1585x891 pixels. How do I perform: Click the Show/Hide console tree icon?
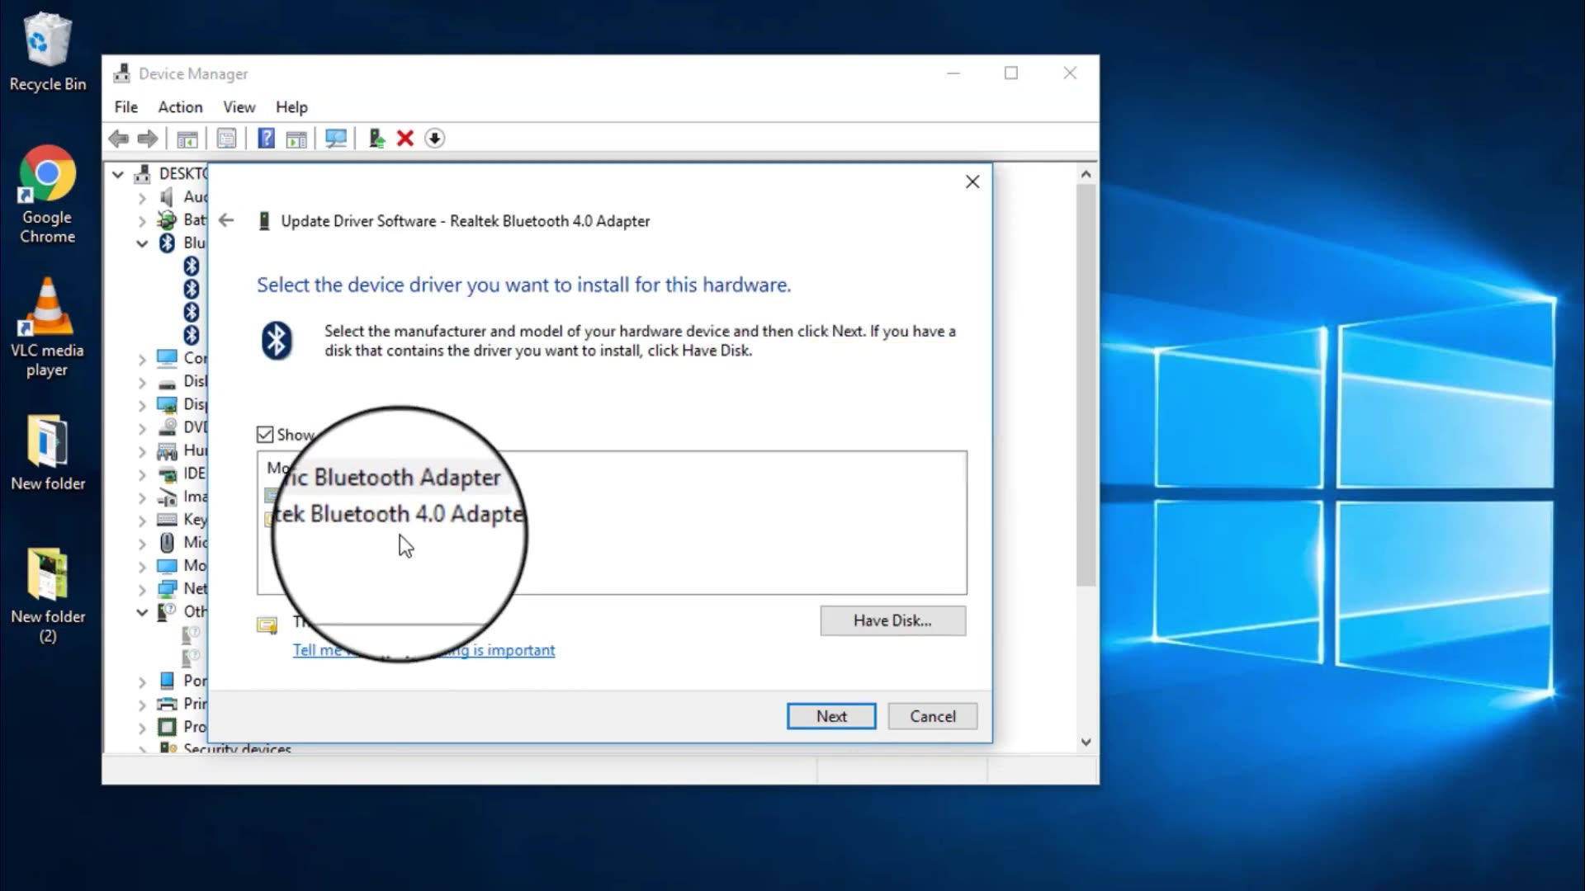[x=187, y=138]
